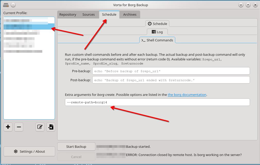Viewport: 260px width, 165px height.
Task: Open the Vorta app icon menu in titlebar
Action: (6, 5)
